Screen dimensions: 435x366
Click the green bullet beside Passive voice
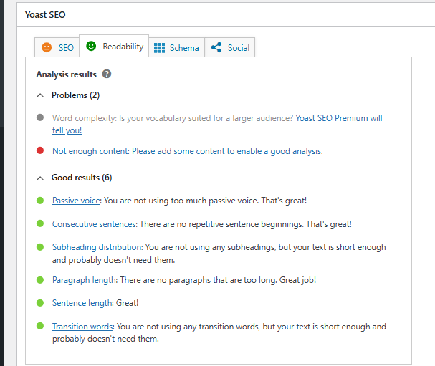[x=39, y=201]
